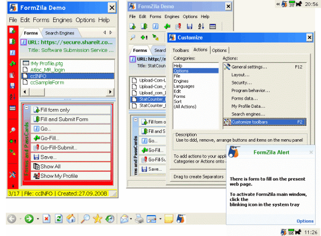Click Fill form only in red-sidebar window
The height and width of the screenshot is (236, 321).
coord(71,110)
